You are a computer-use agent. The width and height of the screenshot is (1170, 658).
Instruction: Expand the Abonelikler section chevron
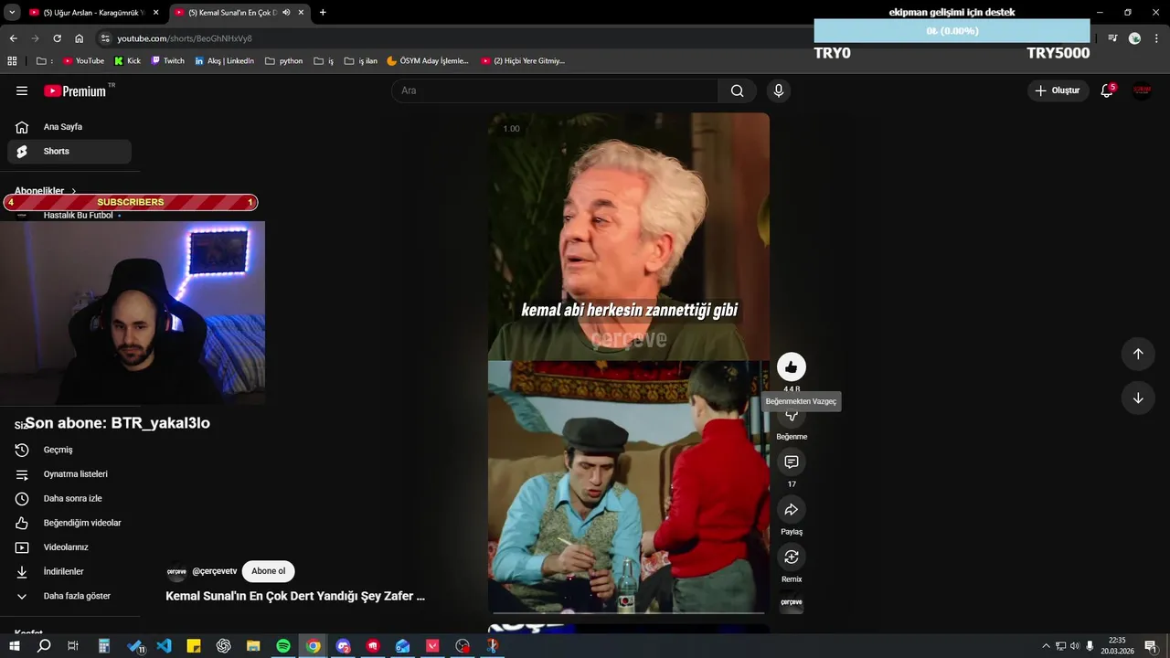click(74, 191)
